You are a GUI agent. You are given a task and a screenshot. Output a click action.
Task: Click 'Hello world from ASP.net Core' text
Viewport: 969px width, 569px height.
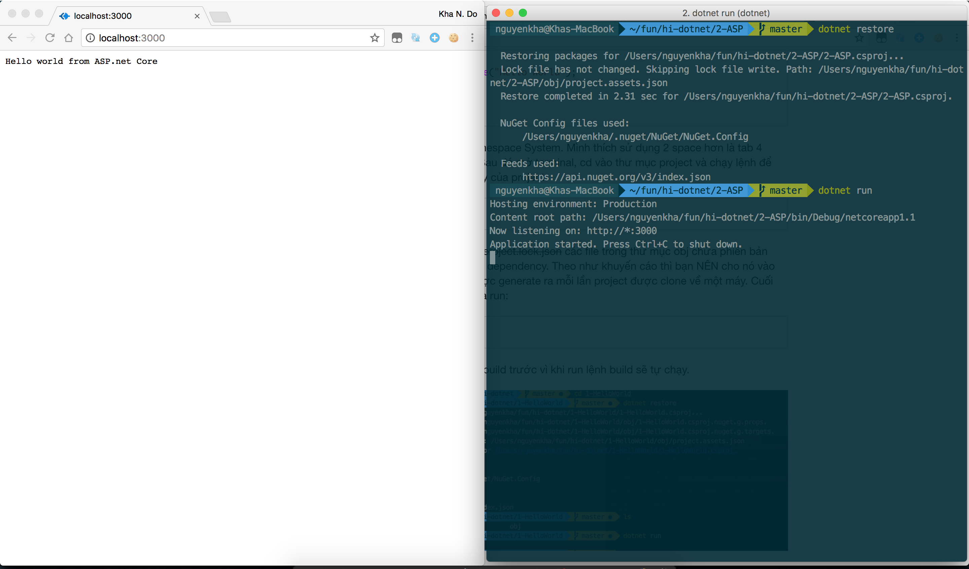coord(81,61)
